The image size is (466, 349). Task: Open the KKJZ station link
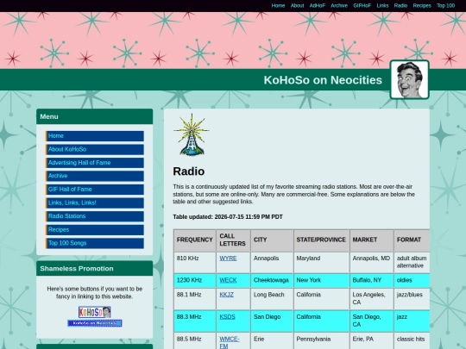coord(226,295)
